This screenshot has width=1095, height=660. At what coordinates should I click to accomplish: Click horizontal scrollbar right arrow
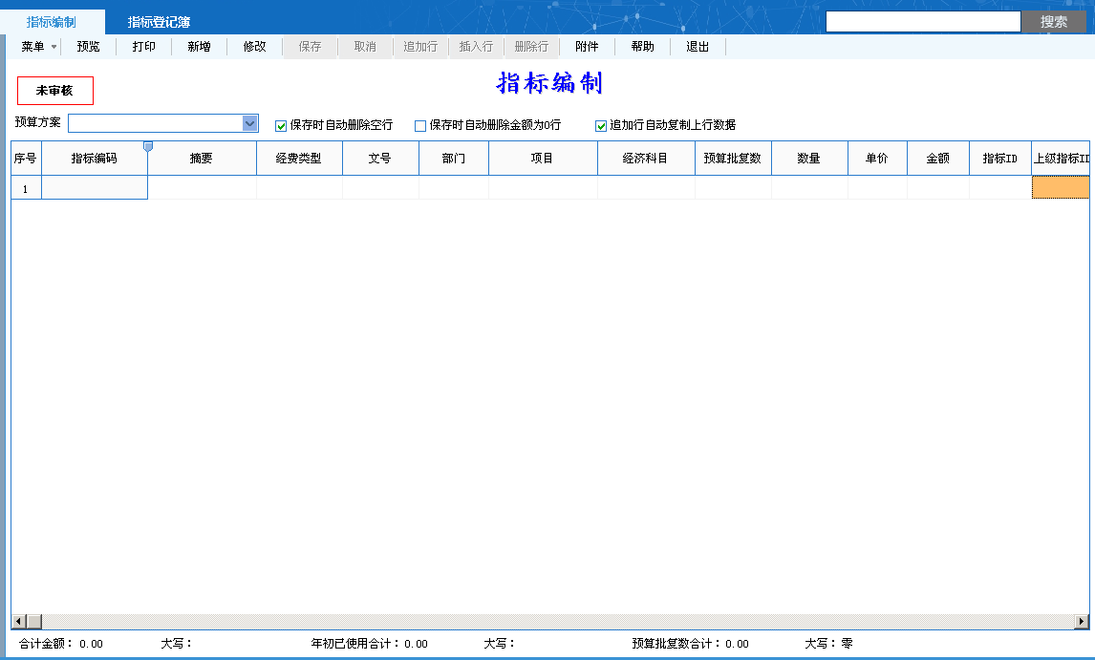[x=1082, y=621]
